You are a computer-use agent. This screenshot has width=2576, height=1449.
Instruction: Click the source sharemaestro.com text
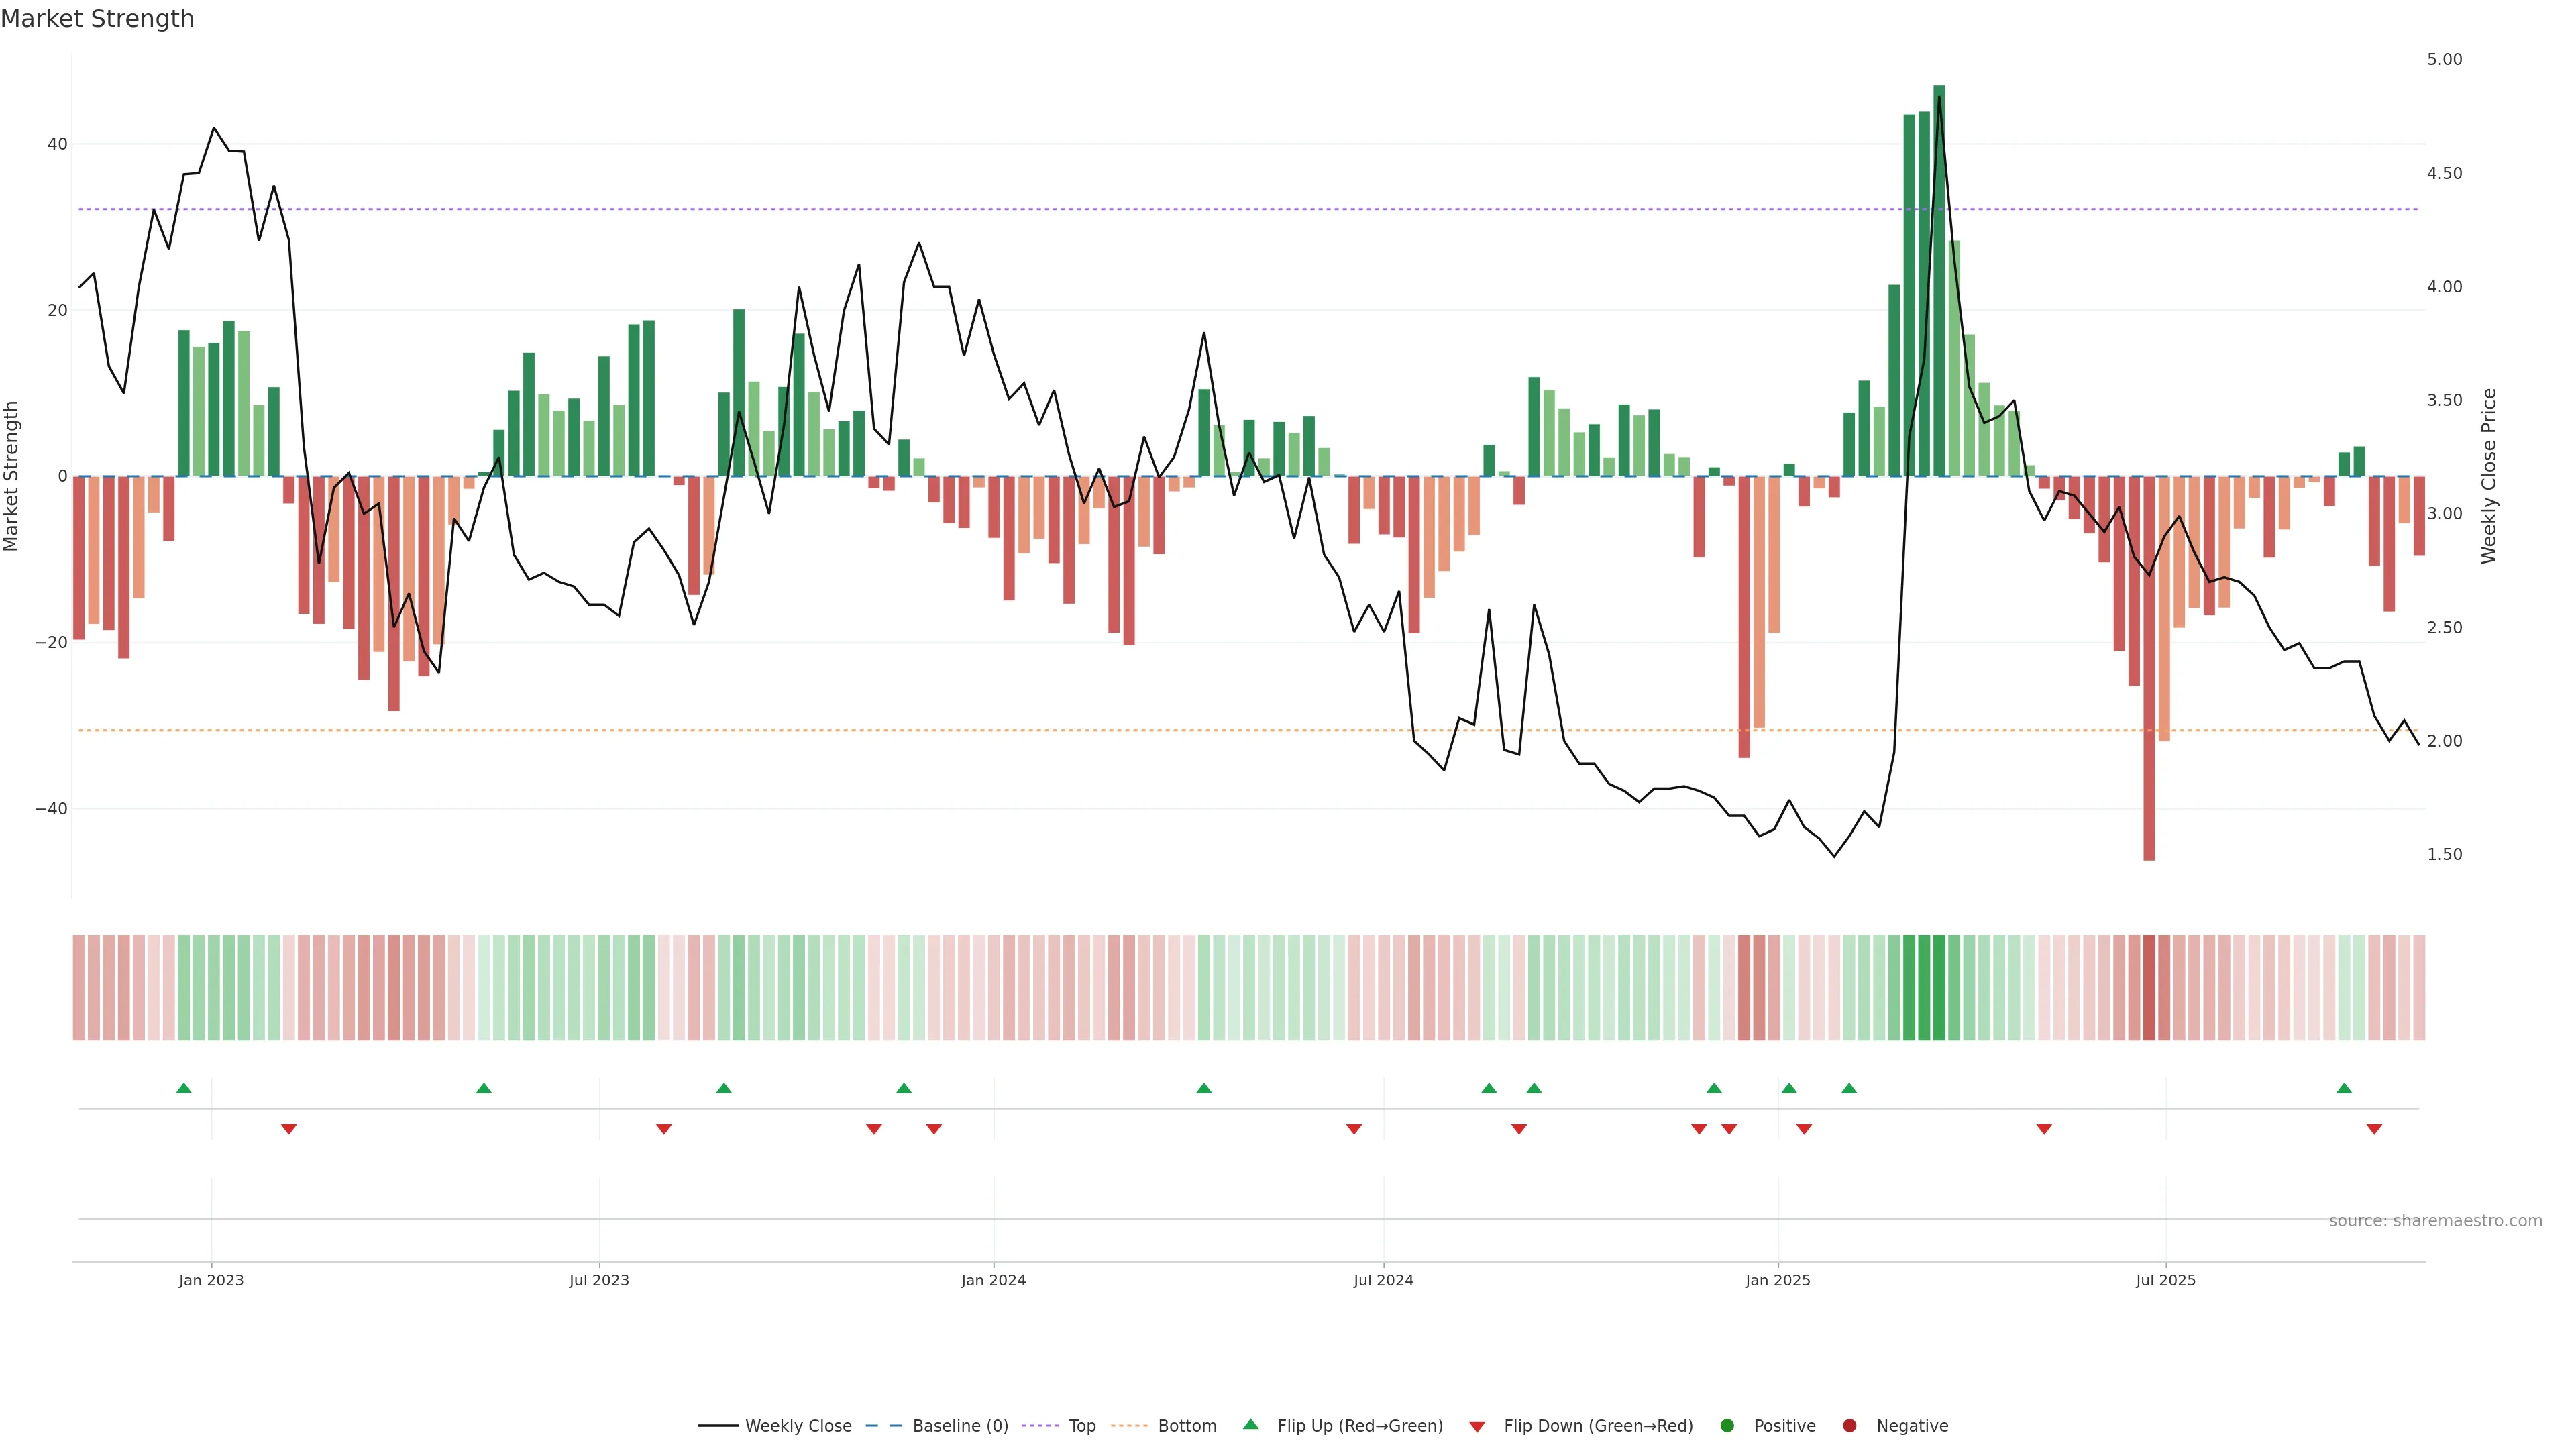point(2435,1220)
